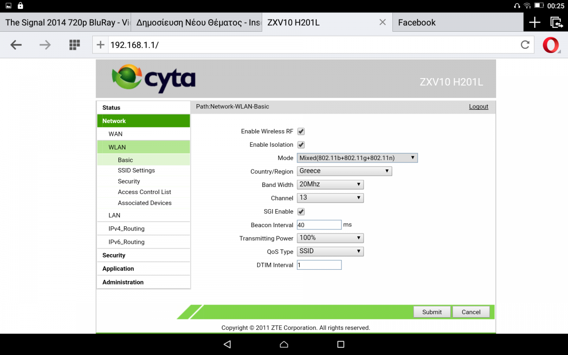This screenshot has height=355, width=568.
Task: Click the Beacon Interval input field
Action: point(319,225)
